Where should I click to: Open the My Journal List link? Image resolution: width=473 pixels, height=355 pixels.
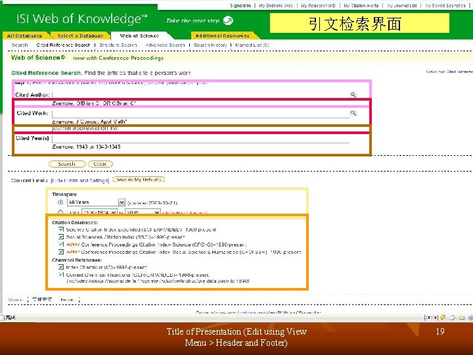click(402, 5)
